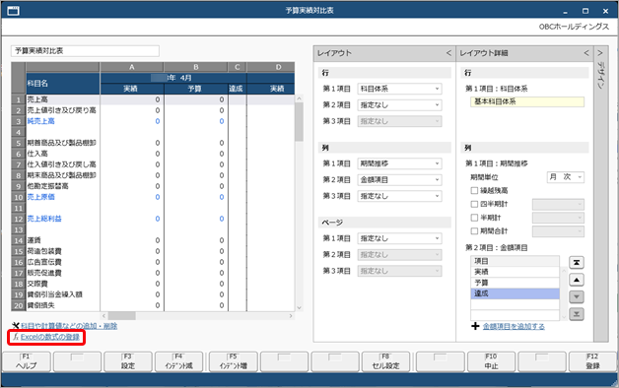Click the fx formula icon beside Excelの数式の登録

coord(16,337)
